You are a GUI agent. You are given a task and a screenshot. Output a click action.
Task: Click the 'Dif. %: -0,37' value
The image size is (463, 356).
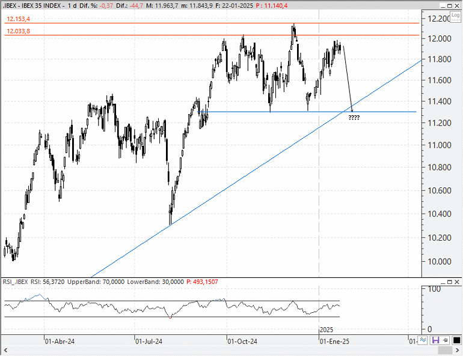tap(96, 5)
